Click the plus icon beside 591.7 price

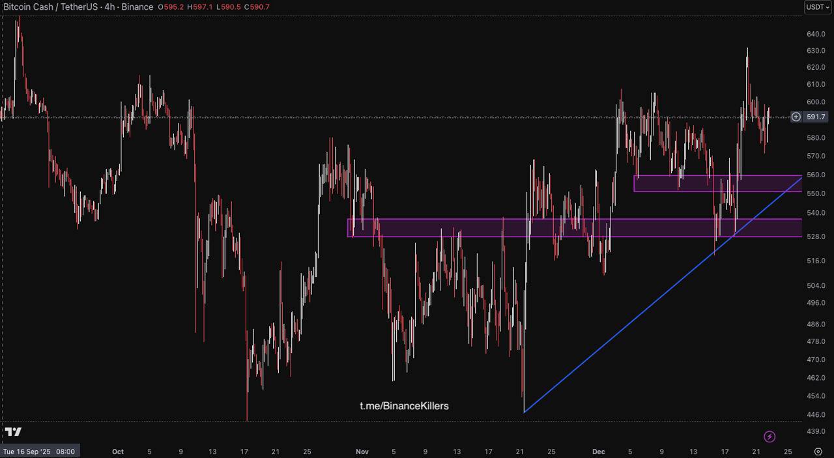pyautogui.click(x=796, y=117)
